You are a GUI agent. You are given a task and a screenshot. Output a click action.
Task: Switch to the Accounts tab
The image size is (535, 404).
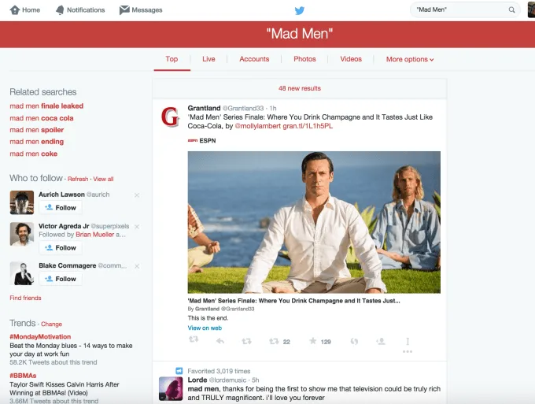click(254, 59)
